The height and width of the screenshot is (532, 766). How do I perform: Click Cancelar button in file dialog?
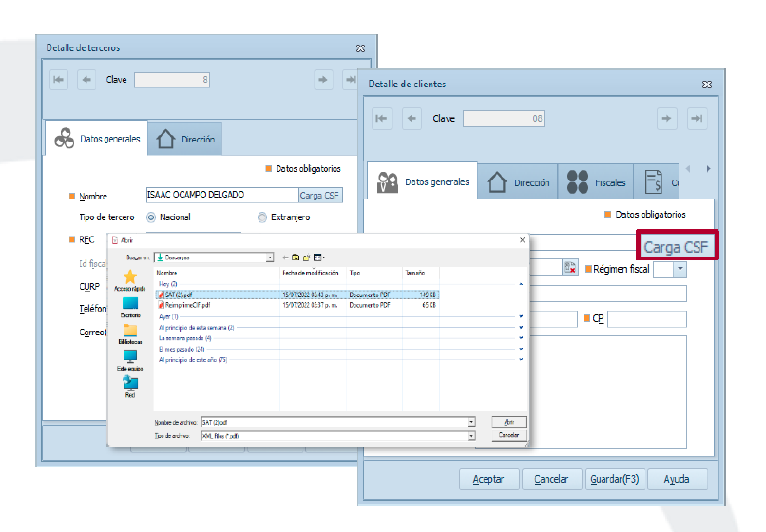(x=508, y=435)
